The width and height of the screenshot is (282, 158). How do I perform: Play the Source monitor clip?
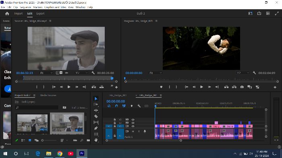[x=69, y=87]
